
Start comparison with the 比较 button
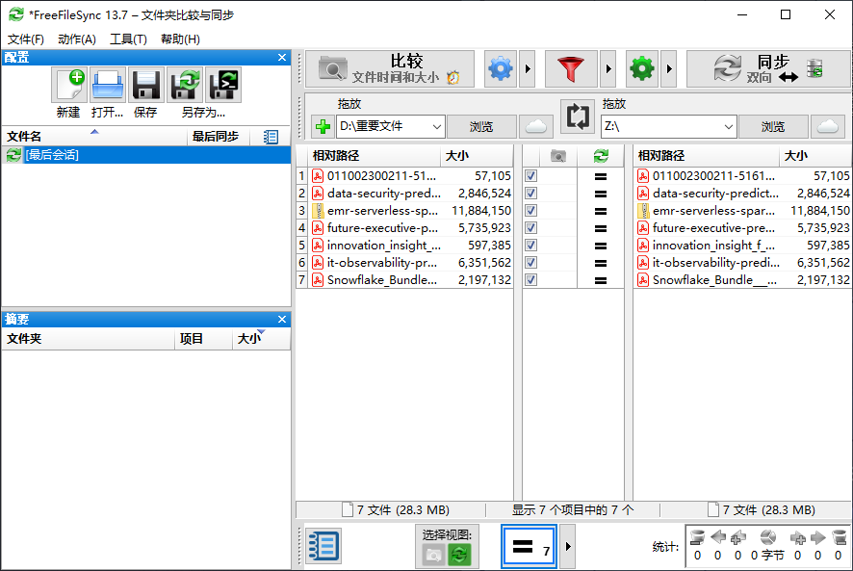tap(390, 69)
